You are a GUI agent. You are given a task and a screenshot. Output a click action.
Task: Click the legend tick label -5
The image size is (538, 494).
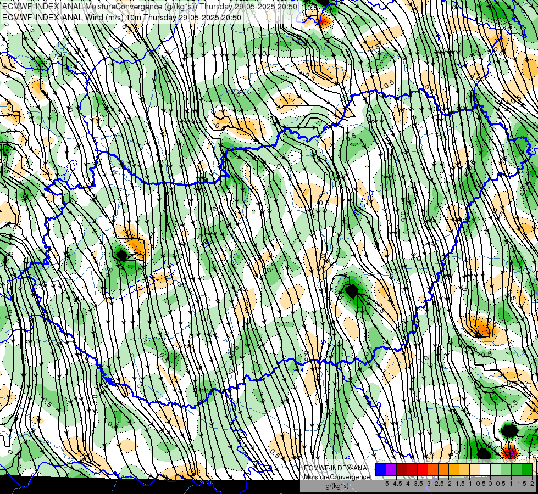(386, 484)
